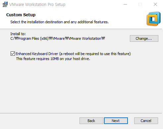Go to the previous step with Back
Image resolution: width=163 pixels, height=129 pixels.
point(91,121)
